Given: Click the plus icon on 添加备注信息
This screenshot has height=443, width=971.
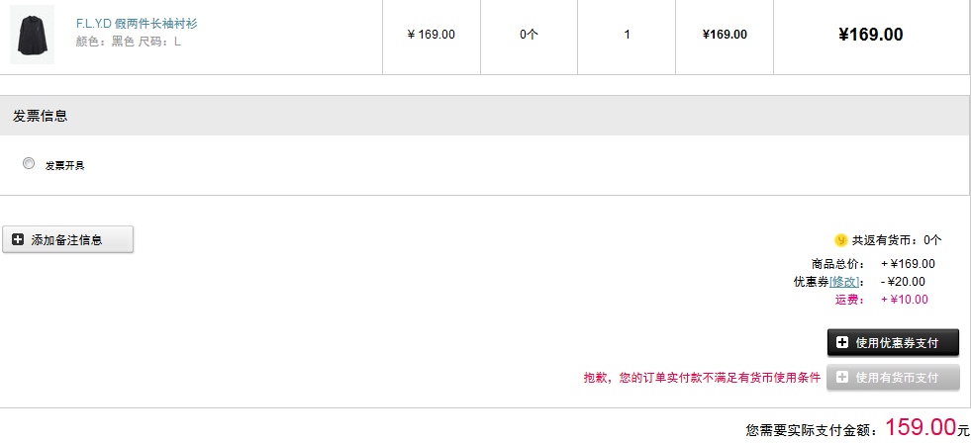Looking at the screenshot, I should 18,240.
